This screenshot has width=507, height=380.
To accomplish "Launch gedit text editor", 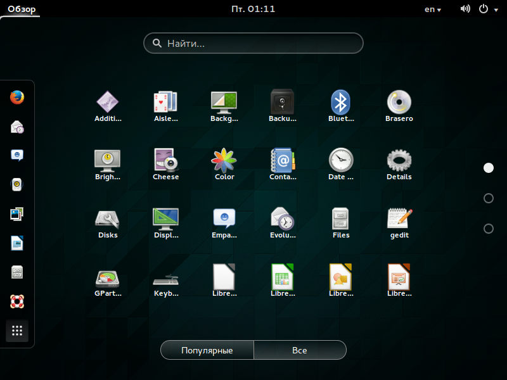I will point(399,223).
